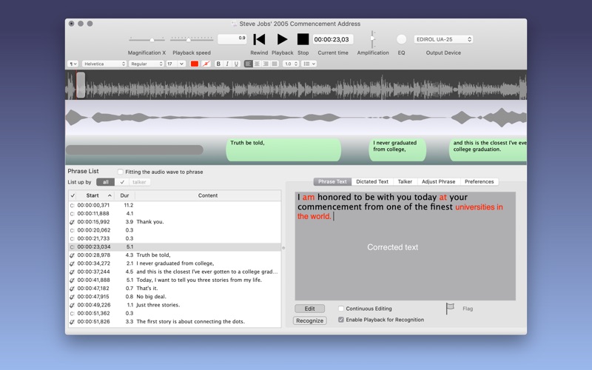
Task: Switch to the Dictated Text tab
Action: [x=372, y=181]
